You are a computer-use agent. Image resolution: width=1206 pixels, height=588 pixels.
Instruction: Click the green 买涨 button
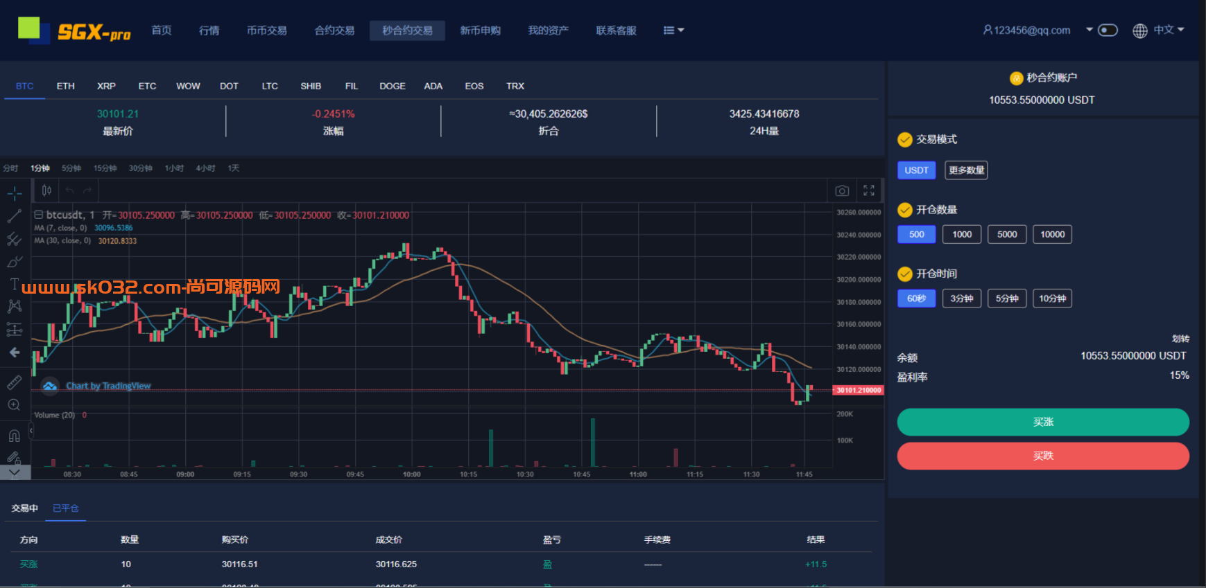tap(1043, 422)
